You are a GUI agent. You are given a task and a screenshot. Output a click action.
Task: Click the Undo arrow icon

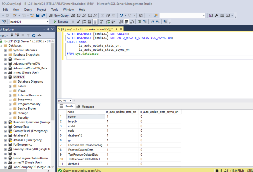click(121, 15)
